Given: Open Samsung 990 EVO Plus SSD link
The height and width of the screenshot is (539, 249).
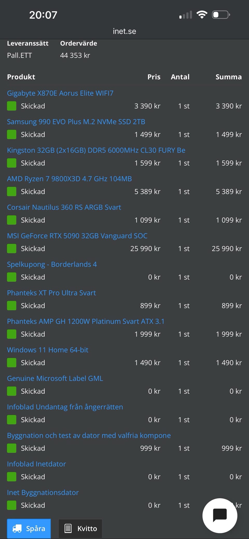Looking at the screenshot, I should [x=76, y=122].
